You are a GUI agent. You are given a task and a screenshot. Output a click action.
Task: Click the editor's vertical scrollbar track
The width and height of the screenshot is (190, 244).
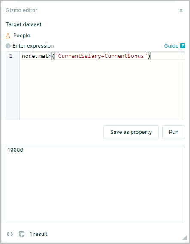pyautogui.click(x=183, y=86)
